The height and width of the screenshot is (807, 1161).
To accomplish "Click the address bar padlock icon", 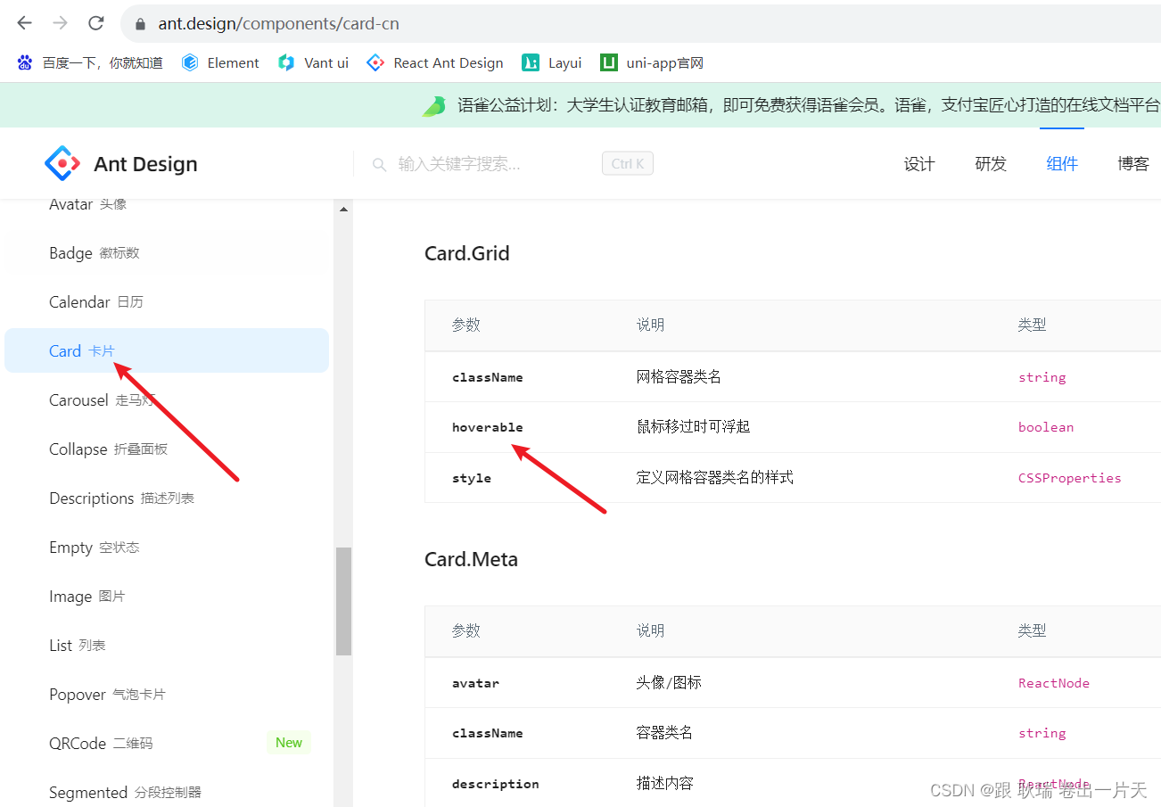I will click(x=140, y=24).
